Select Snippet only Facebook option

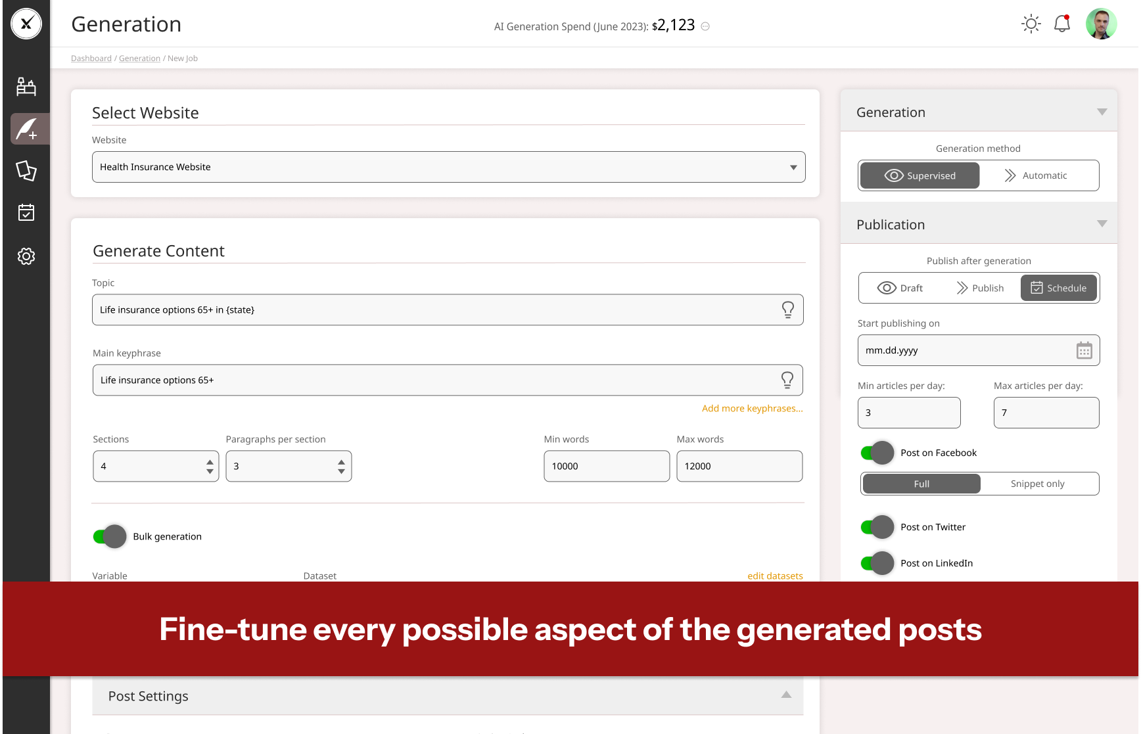[x=1037, y=484]
